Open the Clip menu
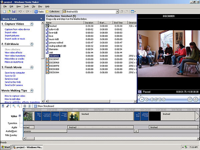This screenshot has height=150, width=200. tap(34, 6)
